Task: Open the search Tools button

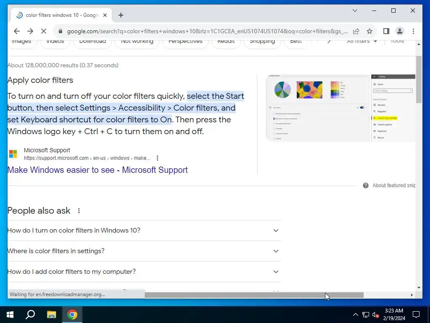Action: (397, 42)
